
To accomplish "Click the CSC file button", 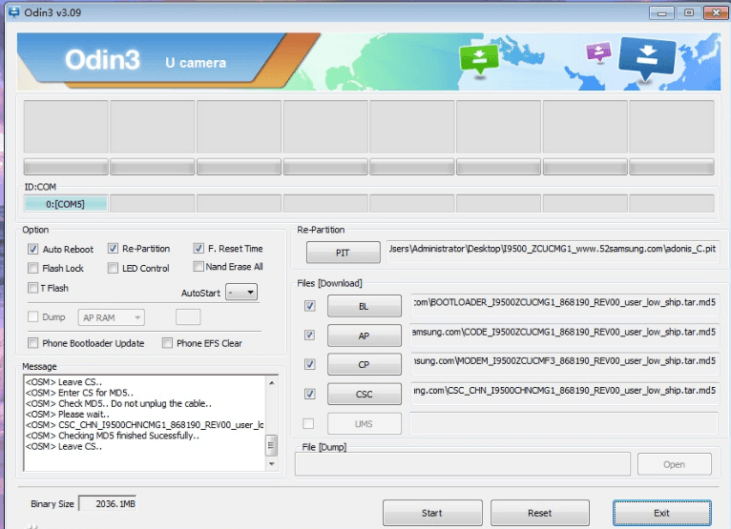I will pos(365,394).
